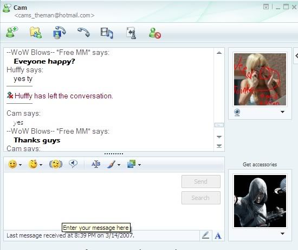Open the voice clip icon

click(x=73, y=164)
